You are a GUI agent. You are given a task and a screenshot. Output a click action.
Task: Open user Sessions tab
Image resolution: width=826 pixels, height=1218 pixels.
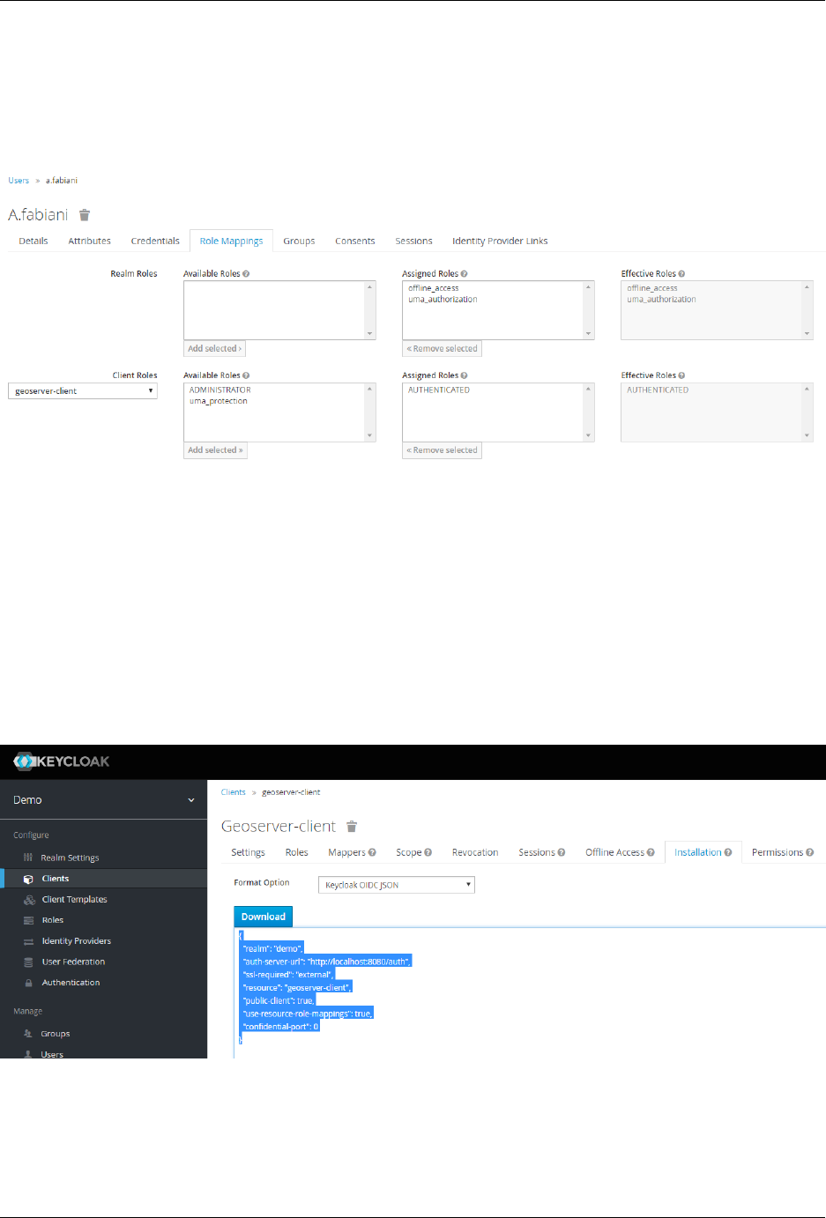tap(413, 241)
